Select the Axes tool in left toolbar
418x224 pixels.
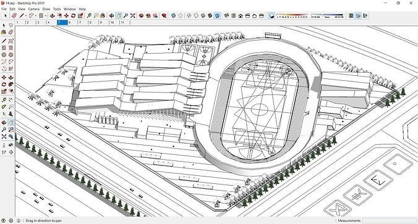[4, 114]
